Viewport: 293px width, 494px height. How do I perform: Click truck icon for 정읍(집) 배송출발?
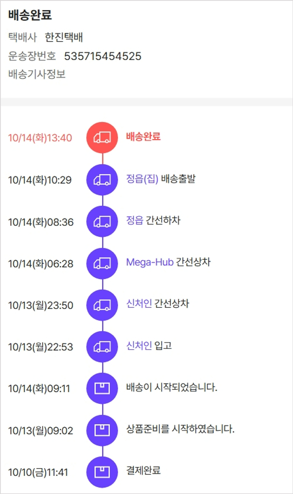102,180
